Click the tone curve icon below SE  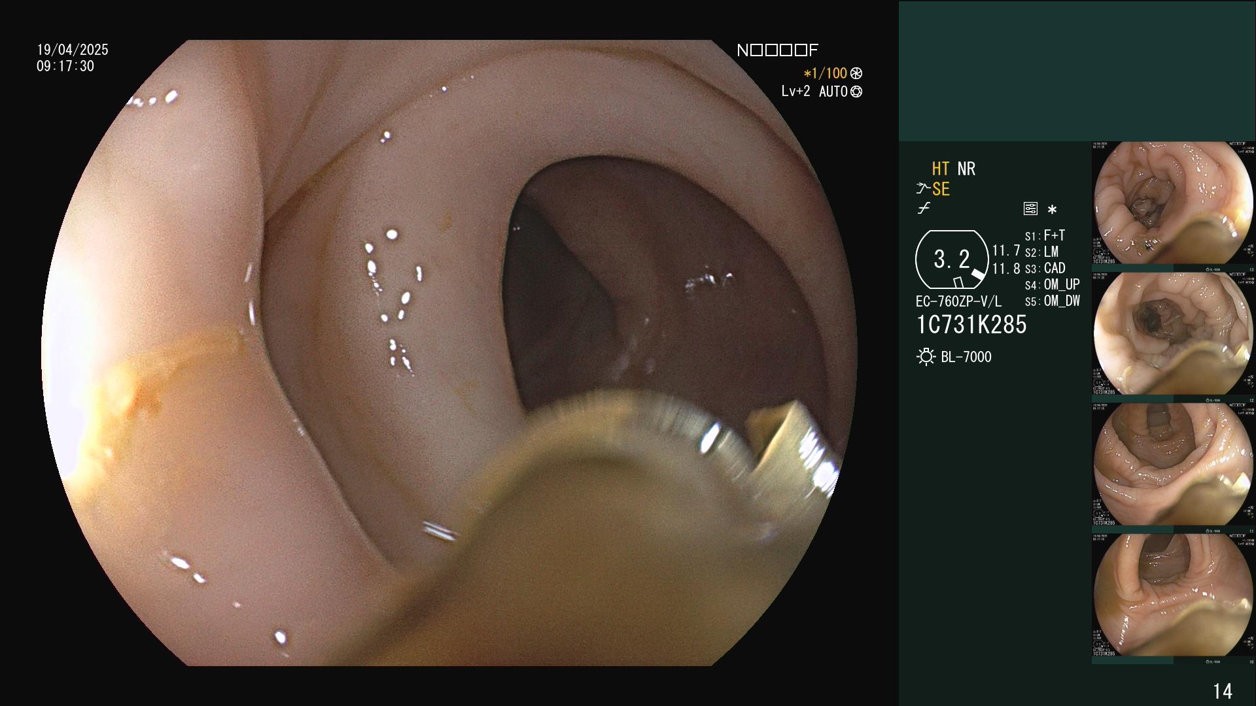[x=924, y=209]
